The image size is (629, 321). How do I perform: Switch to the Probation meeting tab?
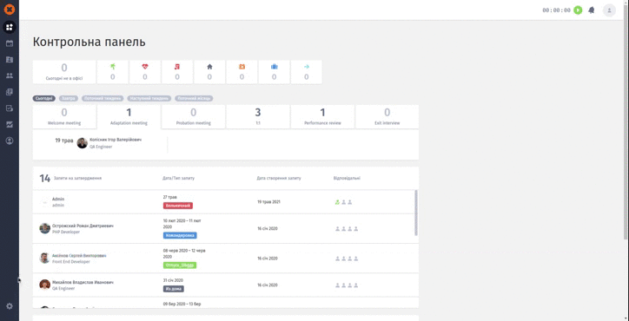pyautogui.click(x=194, y=116)
